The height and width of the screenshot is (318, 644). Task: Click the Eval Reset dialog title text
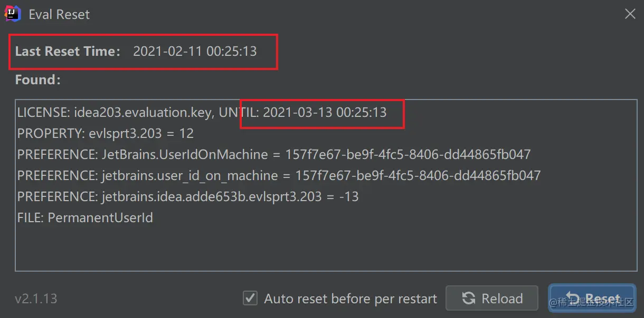[x=59, y=14]
